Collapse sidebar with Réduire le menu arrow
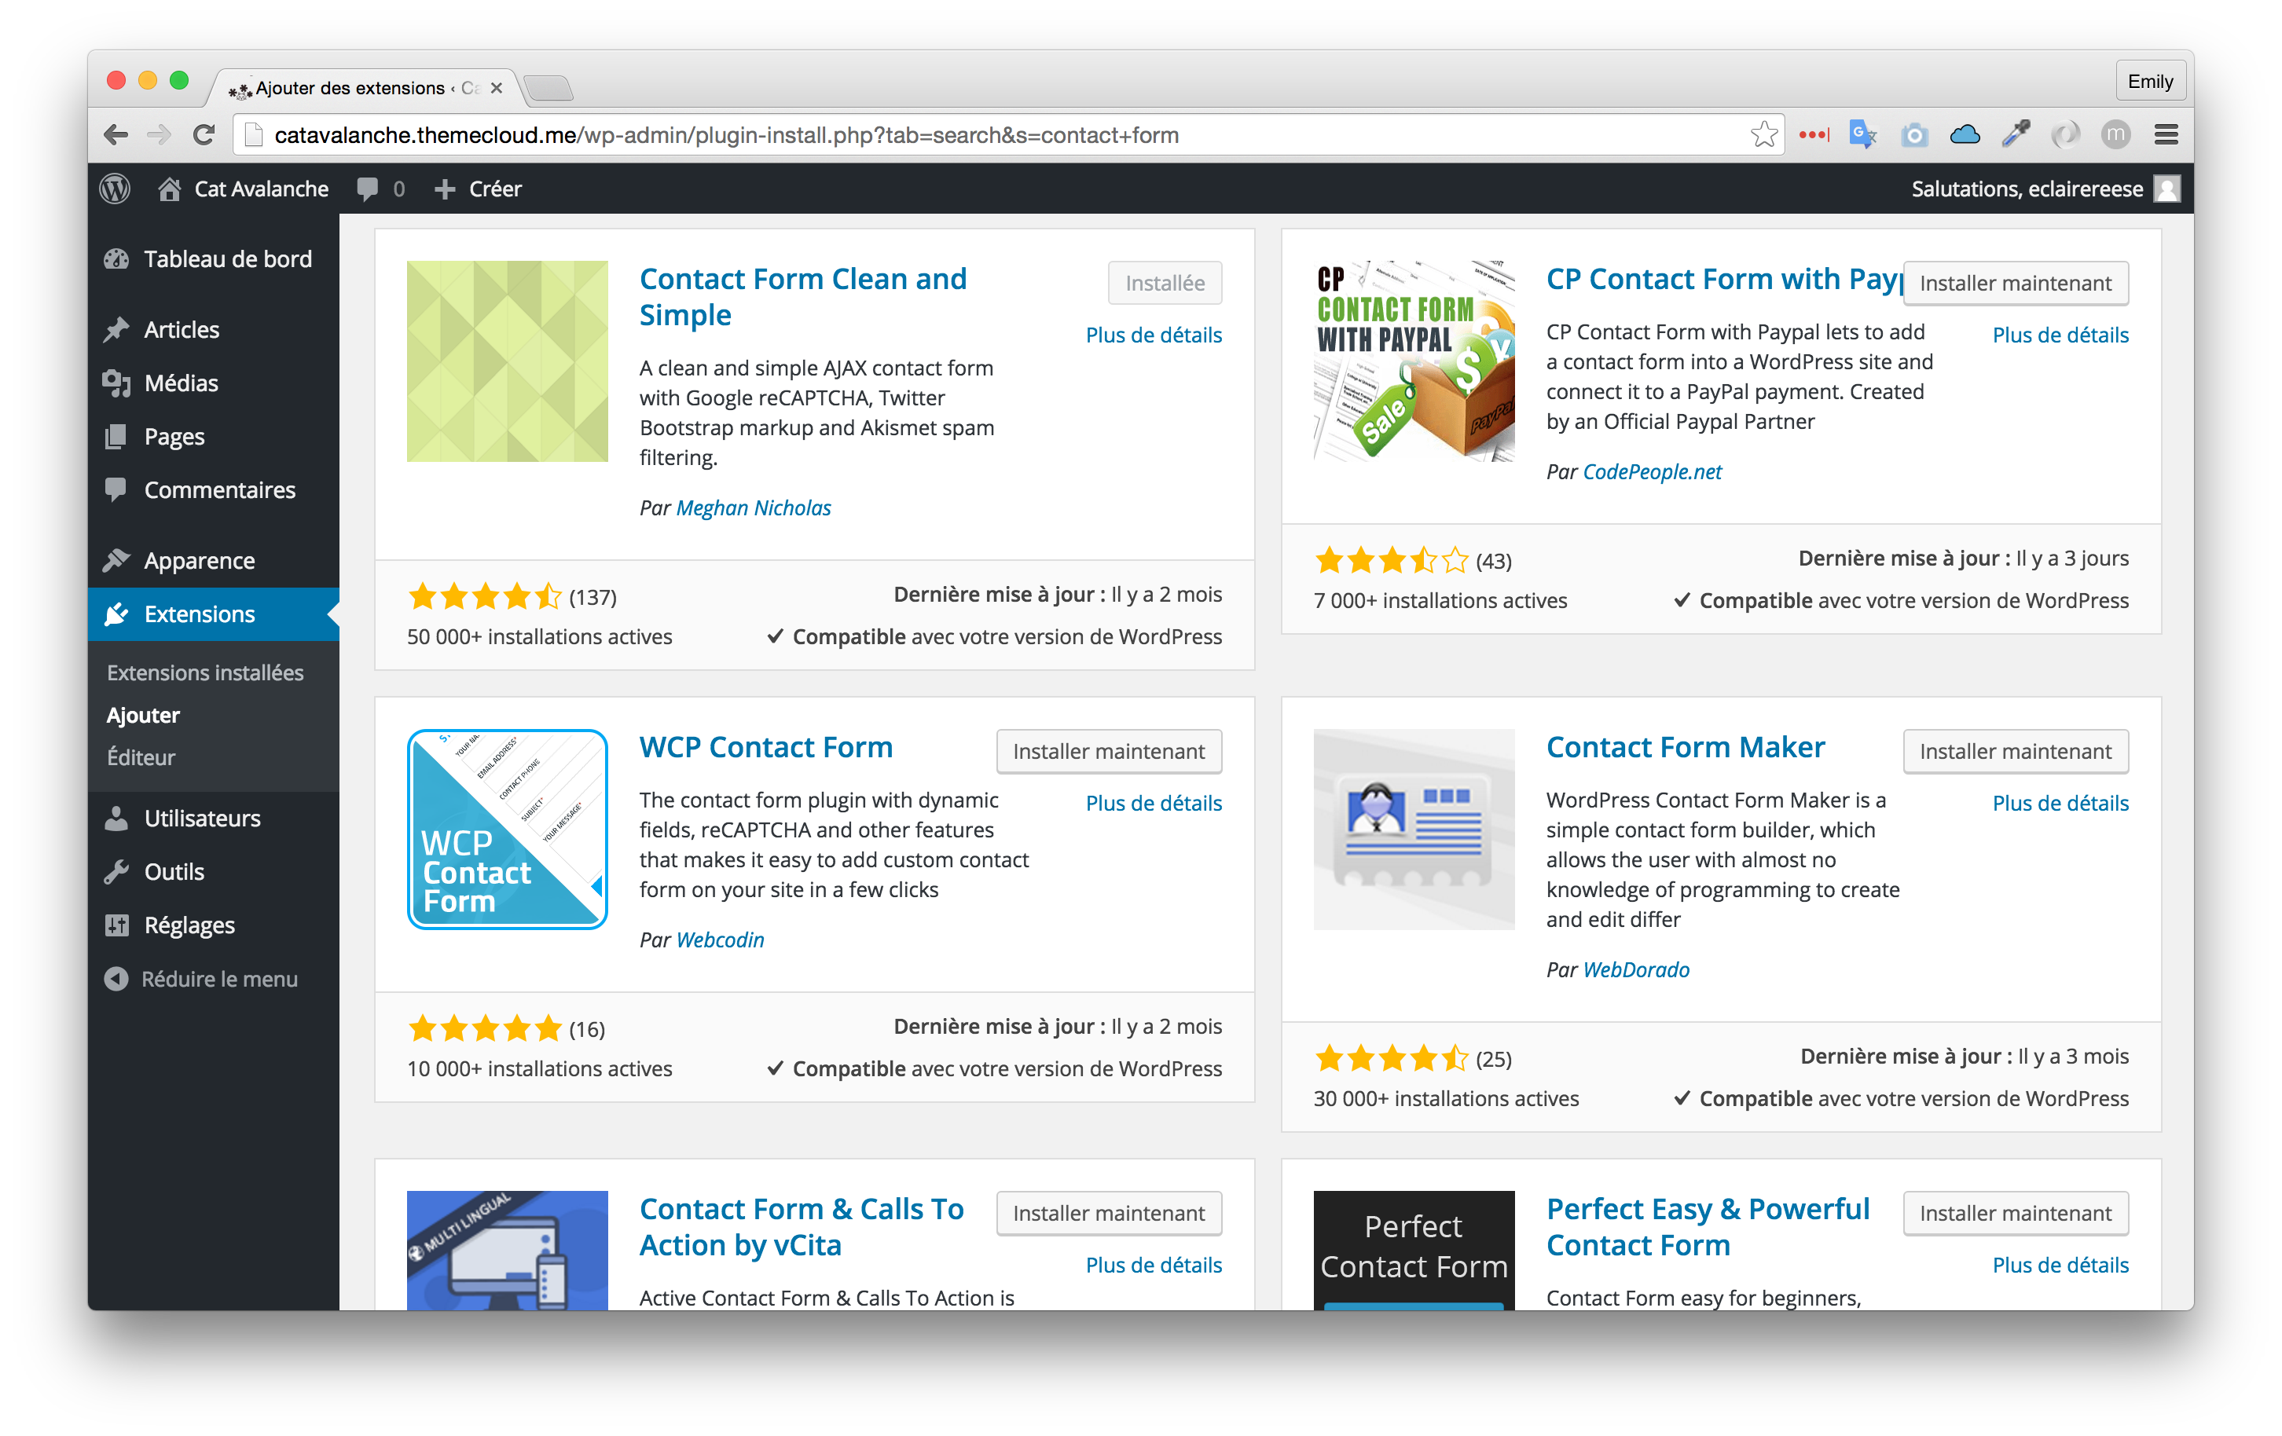 [116, 979]
